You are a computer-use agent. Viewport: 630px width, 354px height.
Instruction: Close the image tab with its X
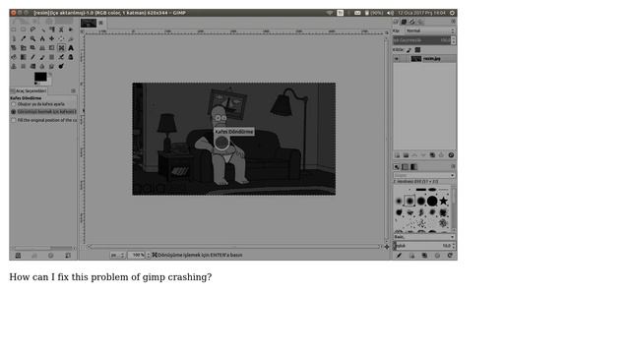tap(101, 24)
